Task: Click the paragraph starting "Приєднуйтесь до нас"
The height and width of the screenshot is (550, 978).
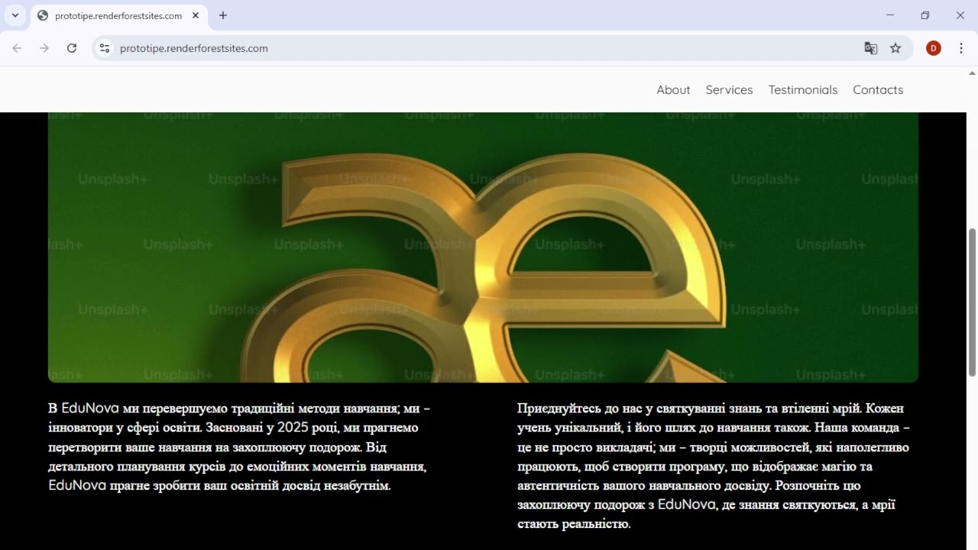Action: pyautogui.click(x=714, y=466)
